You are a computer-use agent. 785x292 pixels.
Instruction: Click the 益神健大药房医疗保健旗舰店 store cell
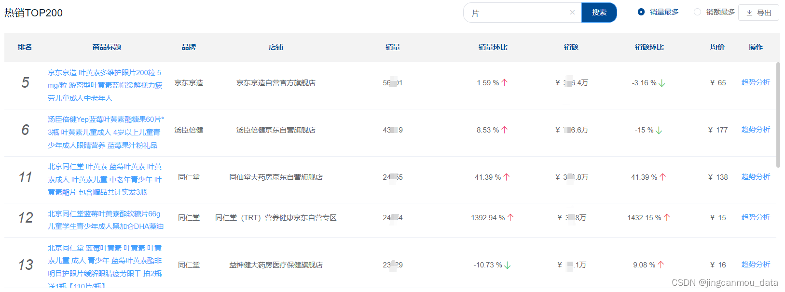pyautogui.click(x=276, y=265)
